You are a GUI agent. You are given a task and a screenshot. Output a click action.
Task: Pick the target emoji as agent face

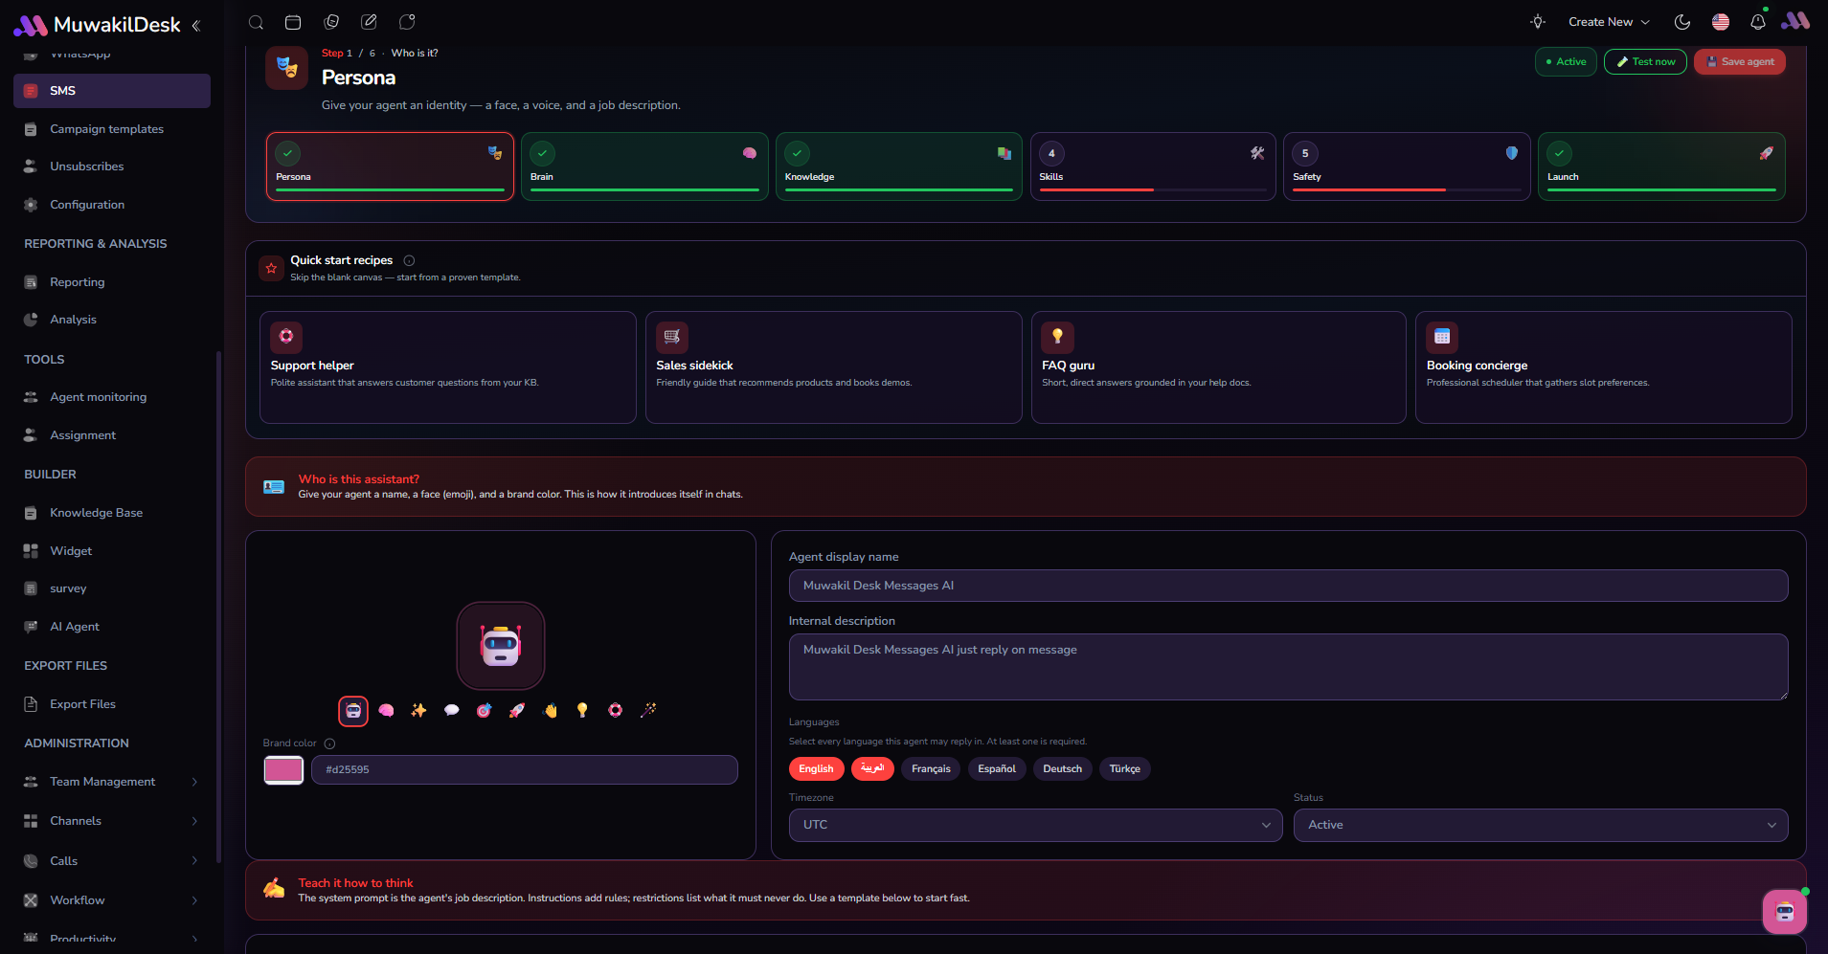485,710
